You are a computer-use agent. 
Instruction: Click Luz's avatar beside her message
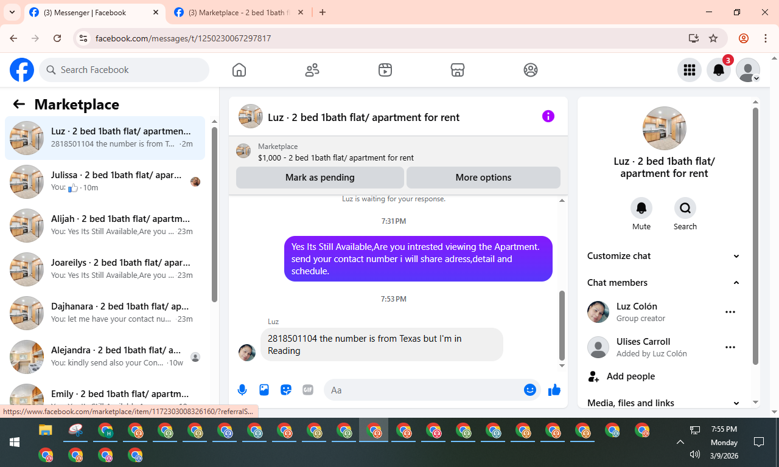[x=247, y=353]
